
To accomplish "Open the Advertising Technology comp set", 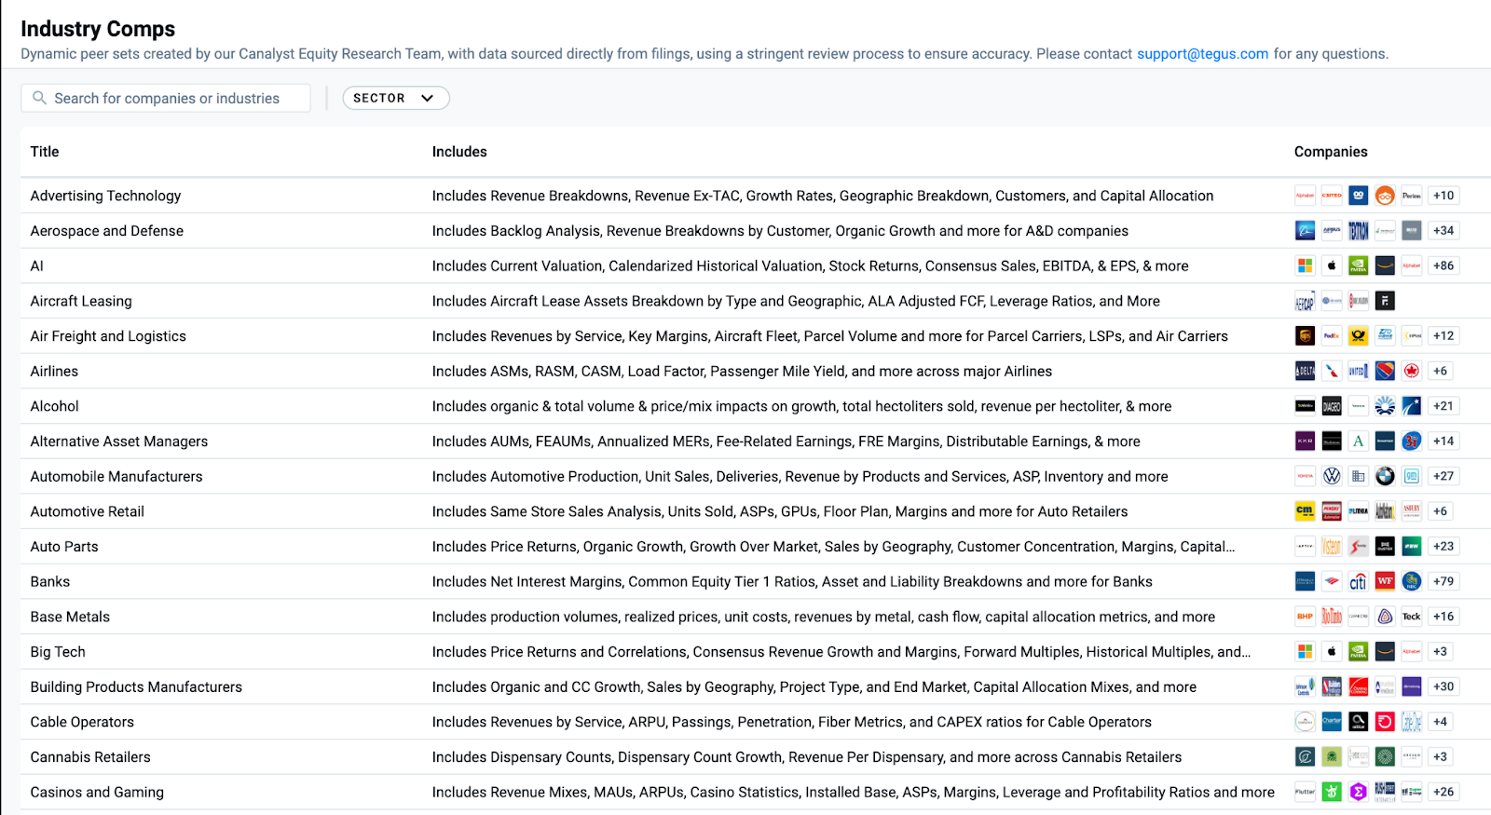I will click(105, 196).
